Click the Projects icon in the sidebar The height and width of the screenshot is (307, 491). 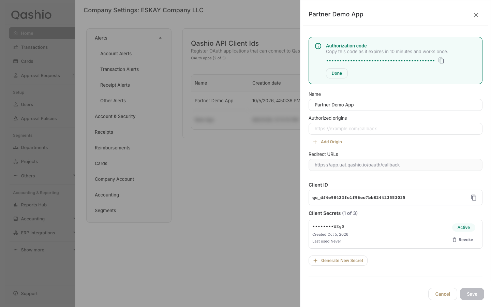click(16, 161)
